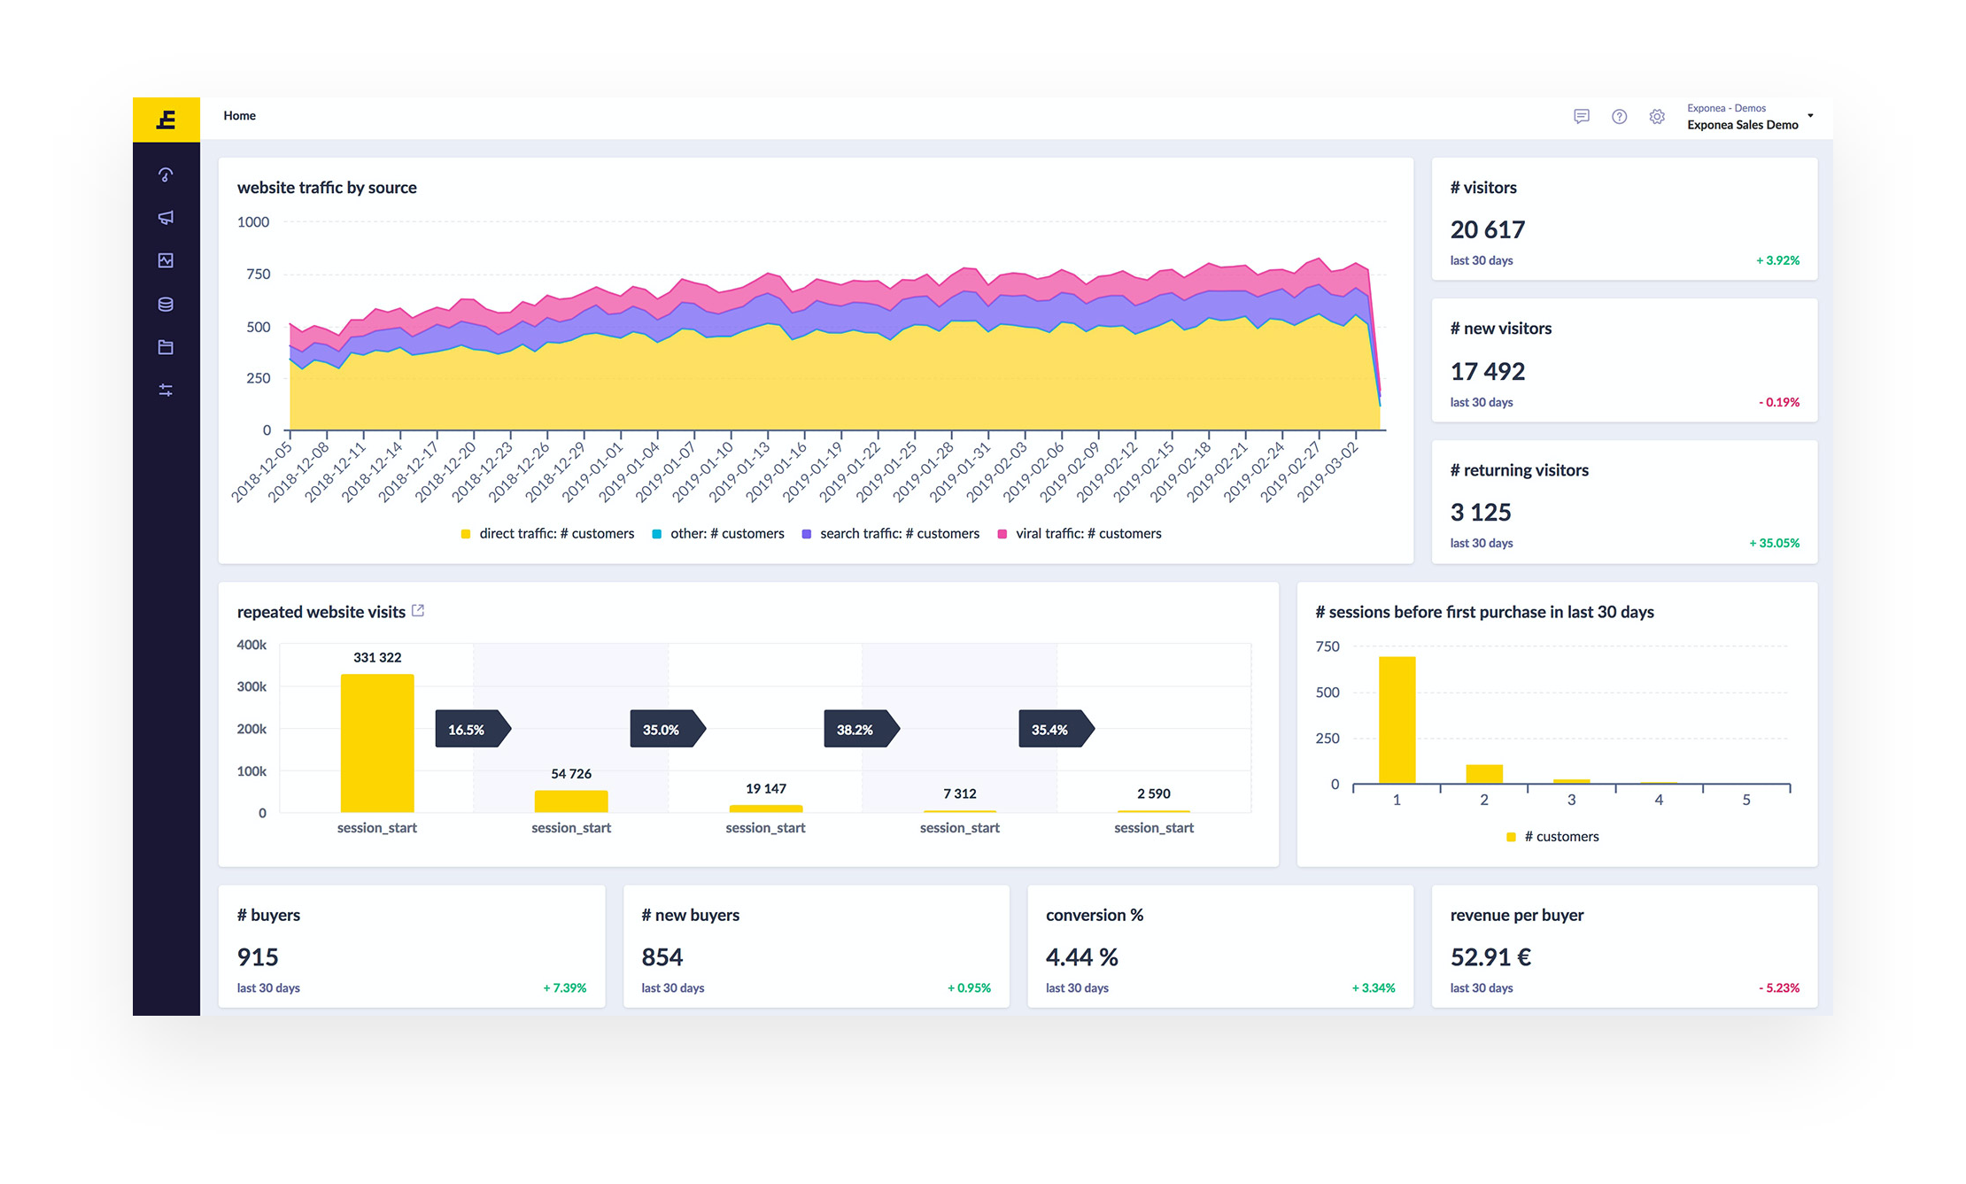This screenshot has width=1966, height=1184.
Task: Open the dashboard gauge icon in the sidebar
Action: (166, 174)
